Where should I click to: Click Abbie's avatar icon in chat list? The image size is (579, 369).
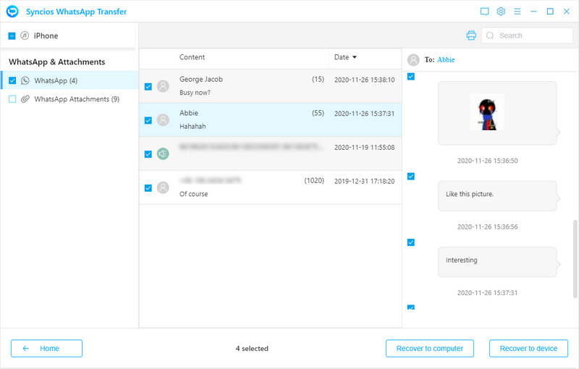(163, 120)
